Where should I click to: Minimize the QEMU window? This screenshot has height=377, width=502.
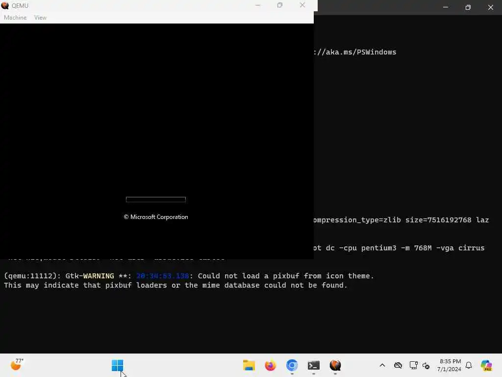(258, 5)
